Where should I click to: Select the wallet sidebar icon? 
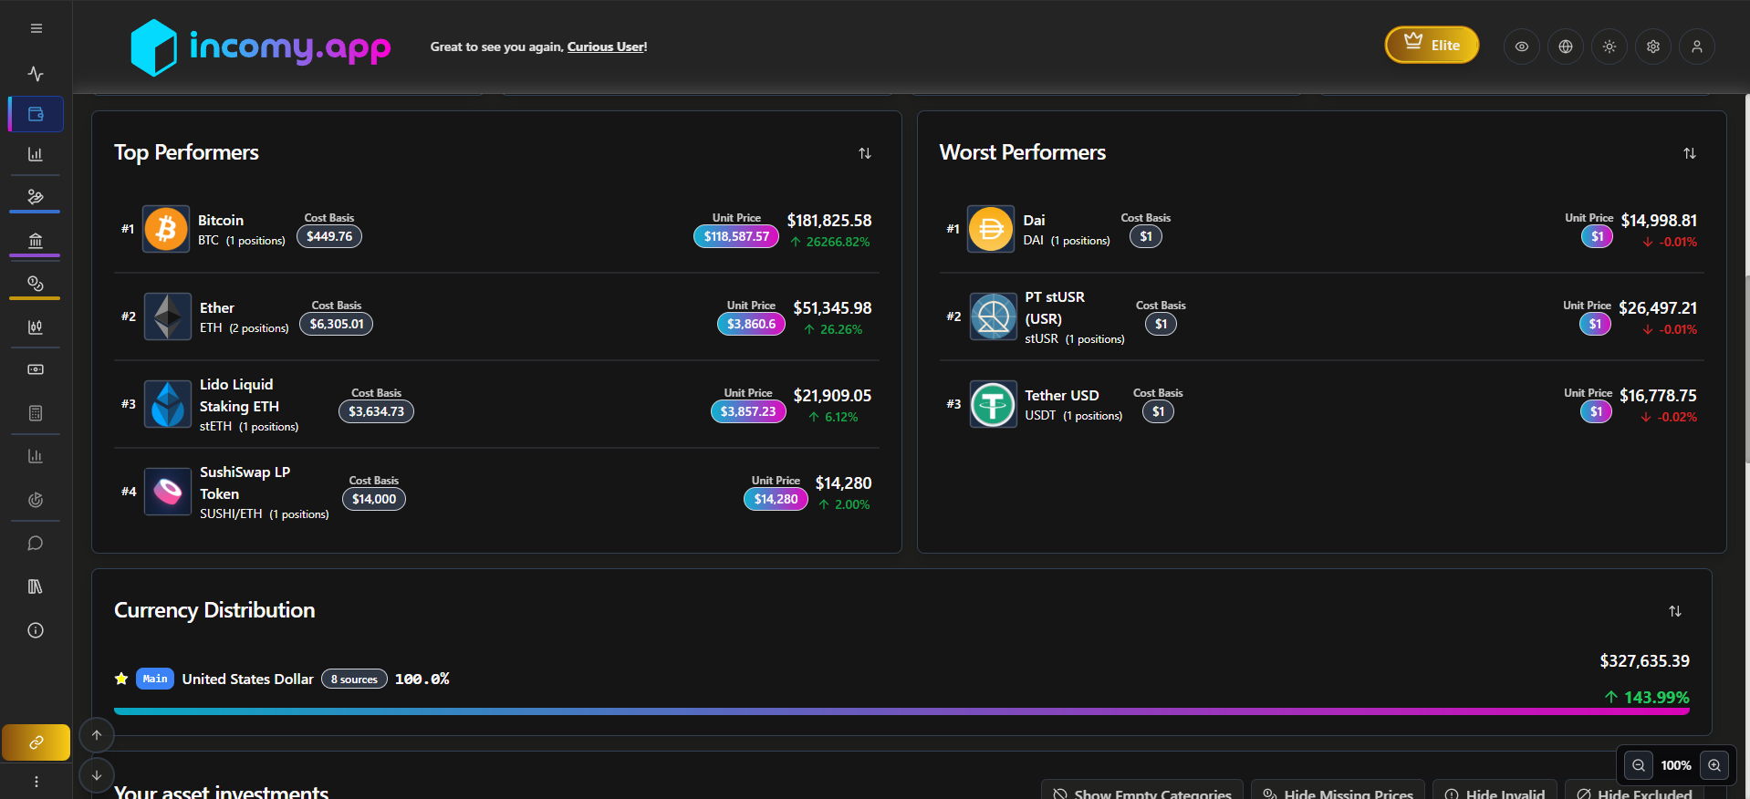click(x=36, y=114)
